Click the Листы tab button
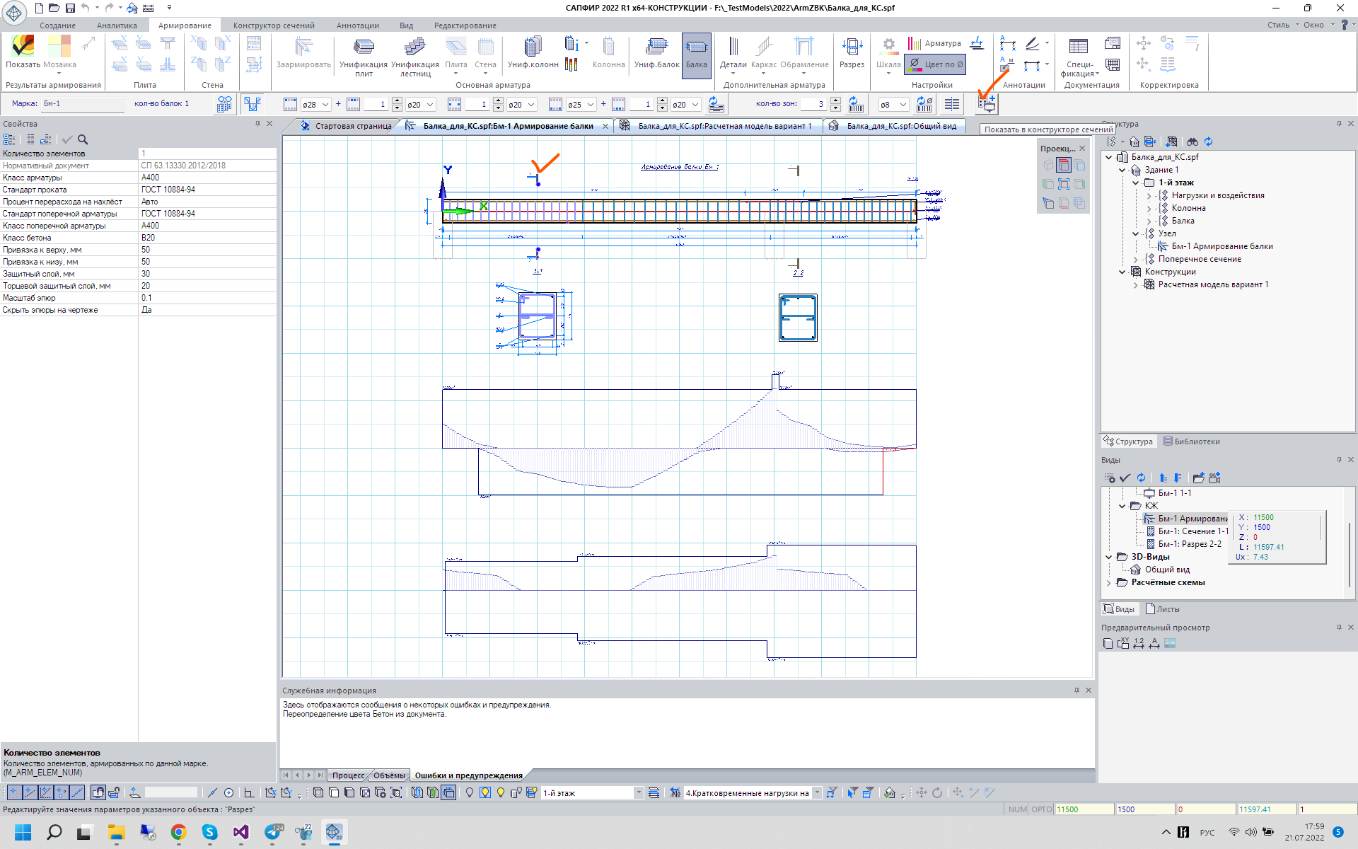The image size is (1358, 849). 1162,609
